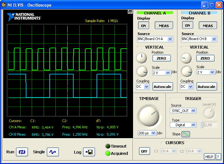The image size is (224, 164).
Task: Click Channel A position ZERO button
Action: 162,58
